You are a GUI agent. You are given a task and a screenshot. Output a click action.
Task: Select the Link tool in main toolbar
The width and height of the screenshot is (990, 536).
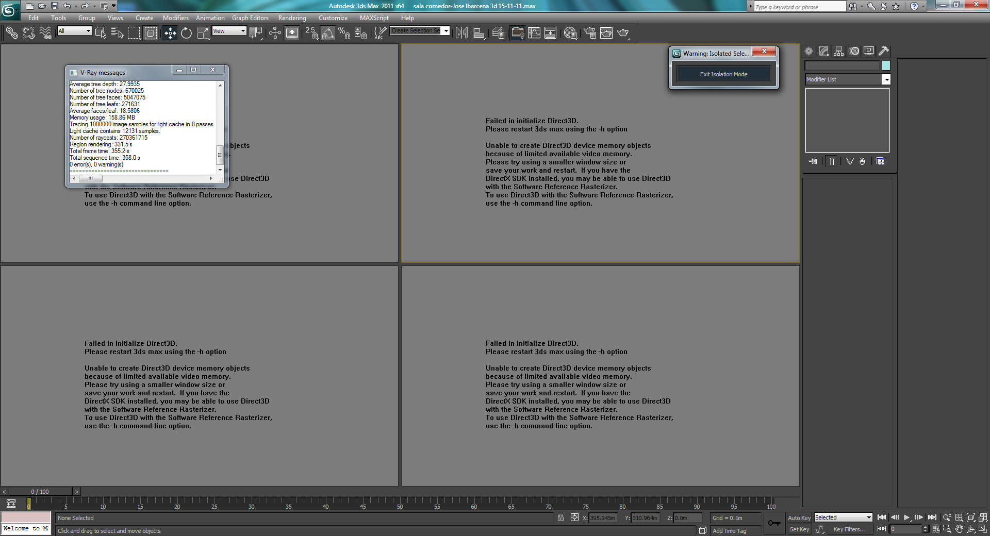[x=12, y=33]
